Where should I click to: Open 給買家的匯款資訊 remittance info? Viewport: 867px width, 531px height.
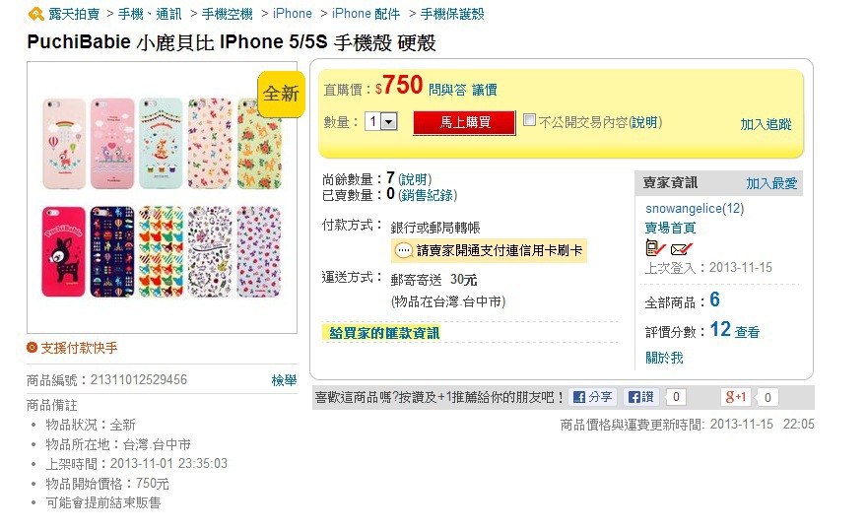tap(384, 333)
